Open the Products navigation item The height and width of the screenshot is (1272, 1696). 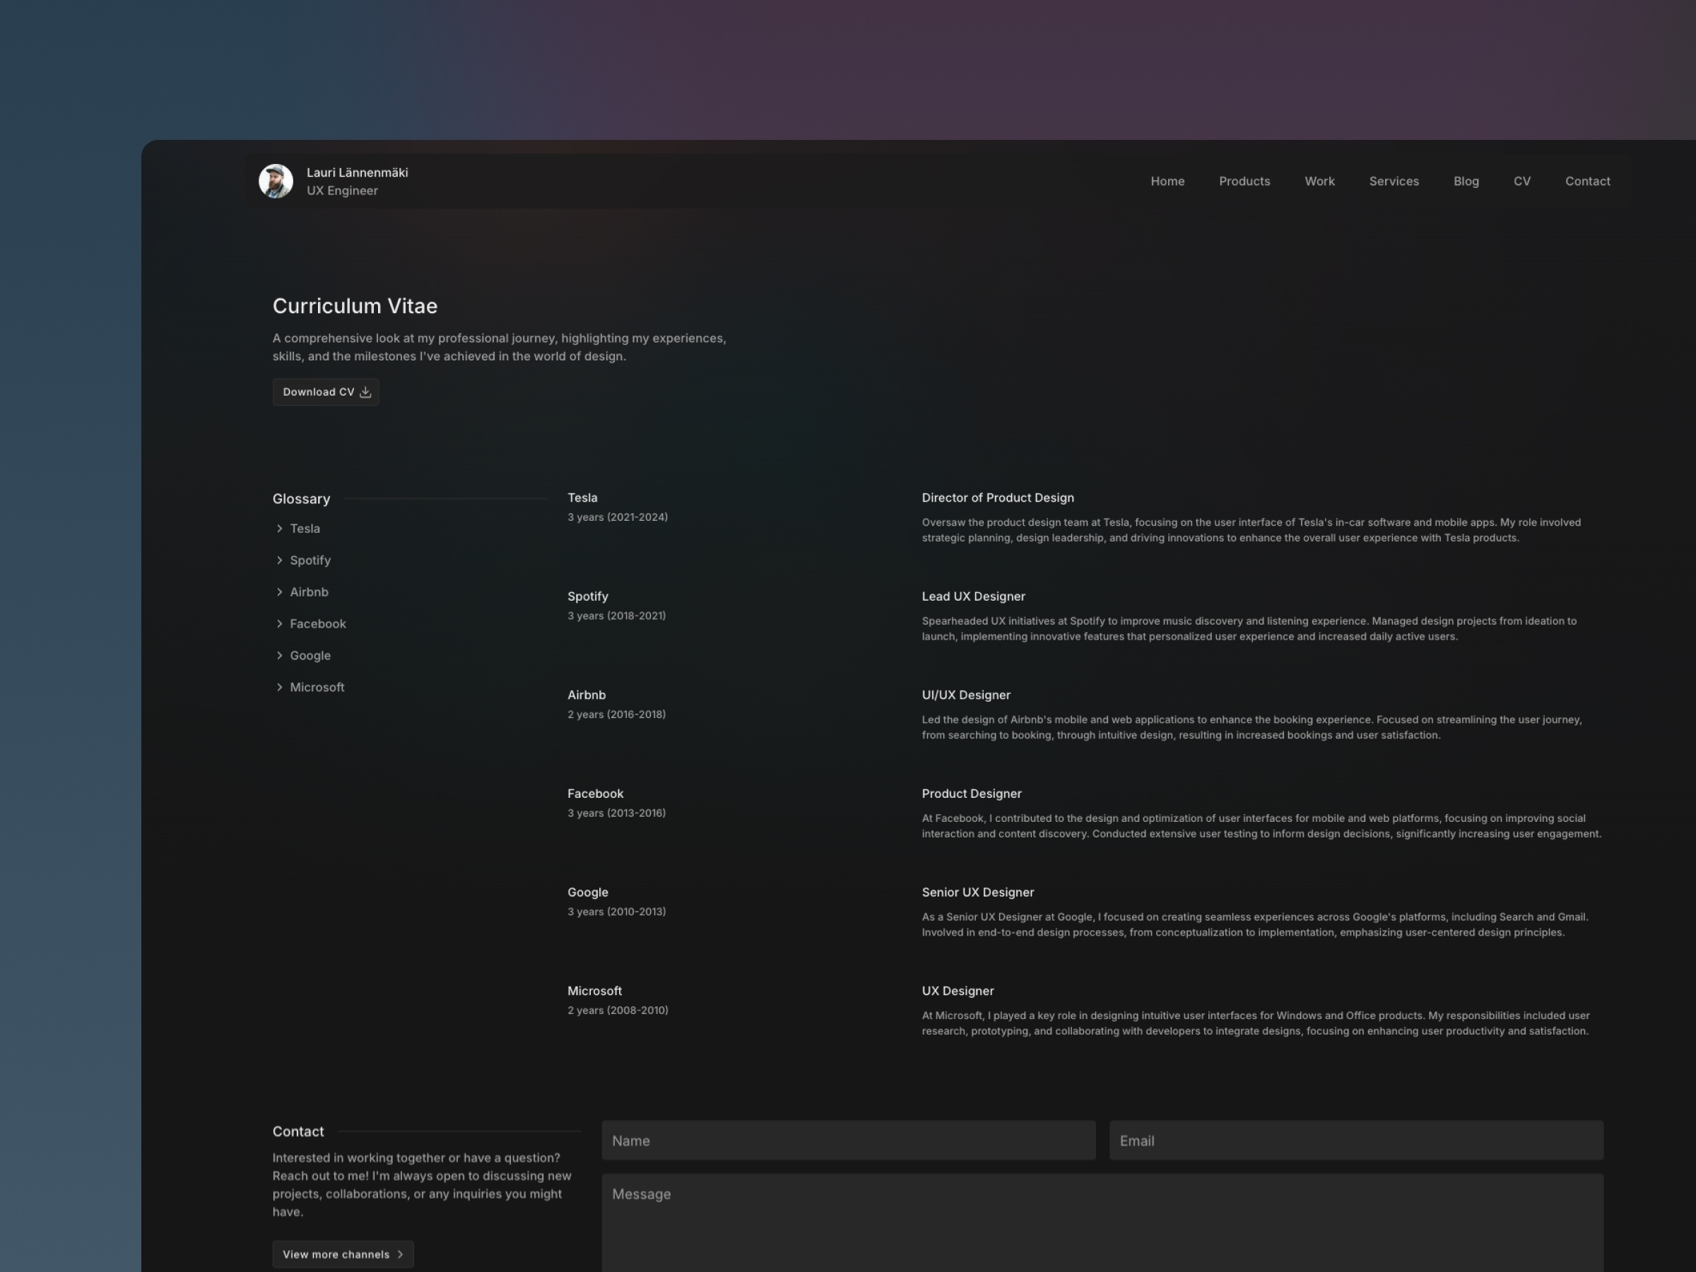pos(1244,181)
